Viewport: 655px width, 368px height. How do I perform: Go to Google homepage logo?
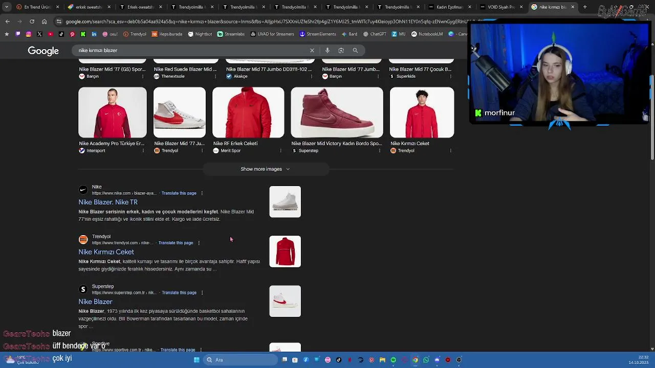click(43, 51)
